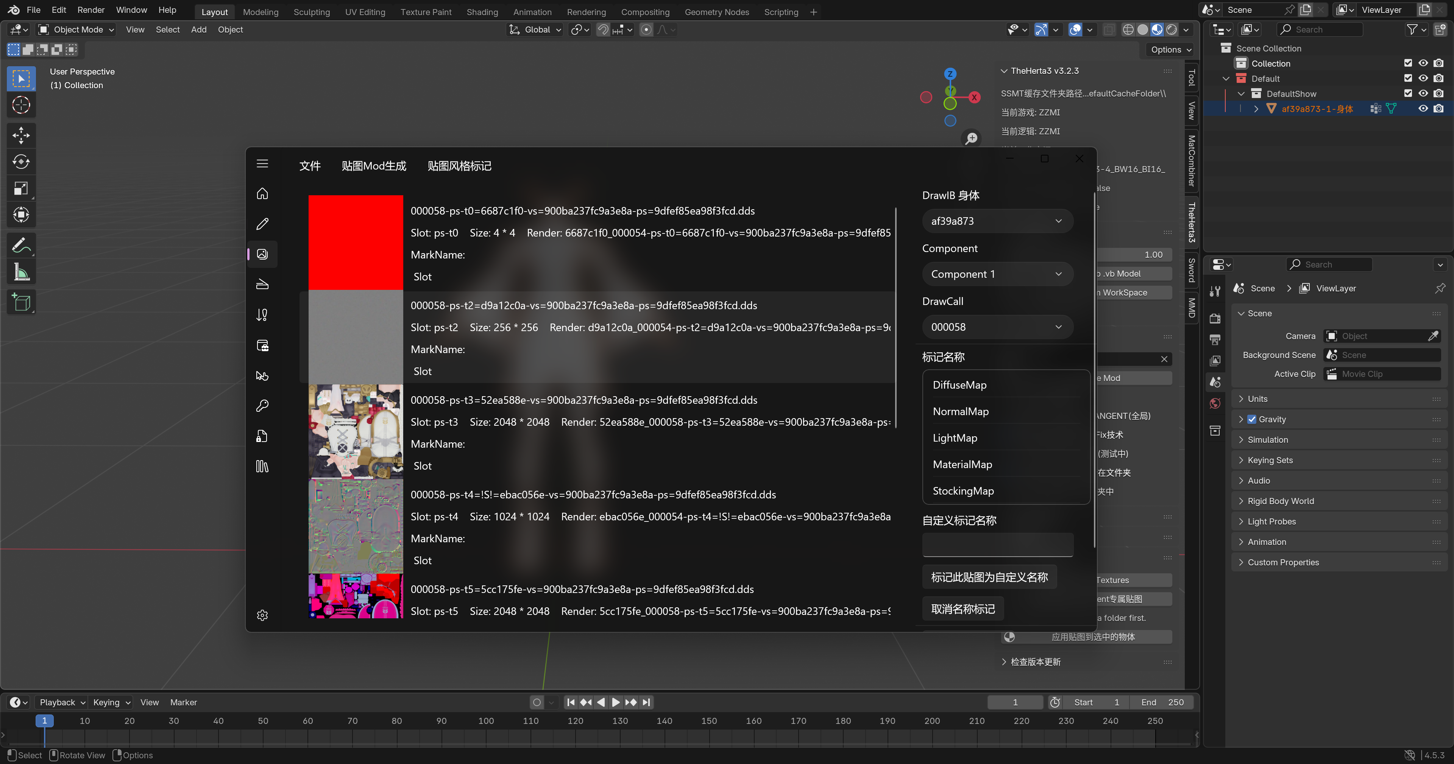Open the DrawIB af39a873 dropdown
This screenshot has width=1454, height=764.
(997, 221)
